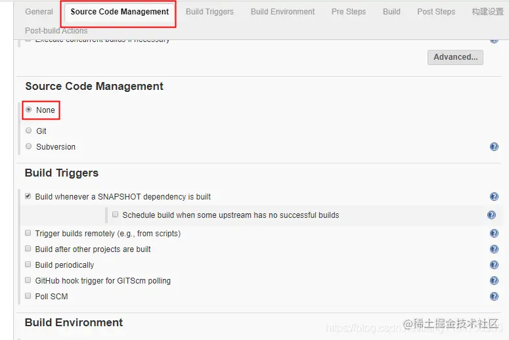Select the Subversion radio button
Screen dimensions: 509x340
click(x=28, y=146)
